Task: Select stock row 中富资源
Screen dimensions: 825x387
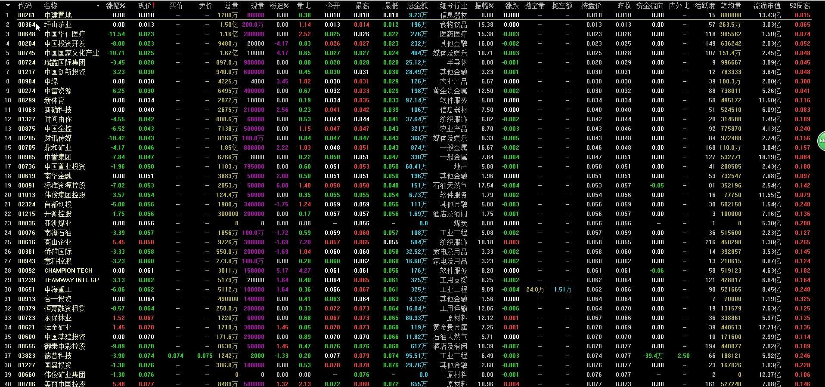Action: [58, 91]
